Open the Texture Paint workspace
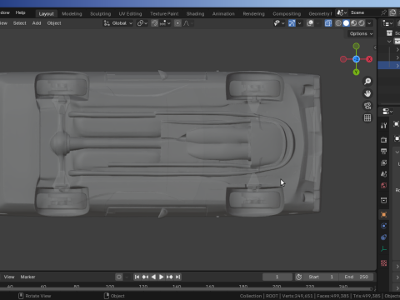Image resolution: width=400 pixels, height=300 pixels. click(164, 13)
